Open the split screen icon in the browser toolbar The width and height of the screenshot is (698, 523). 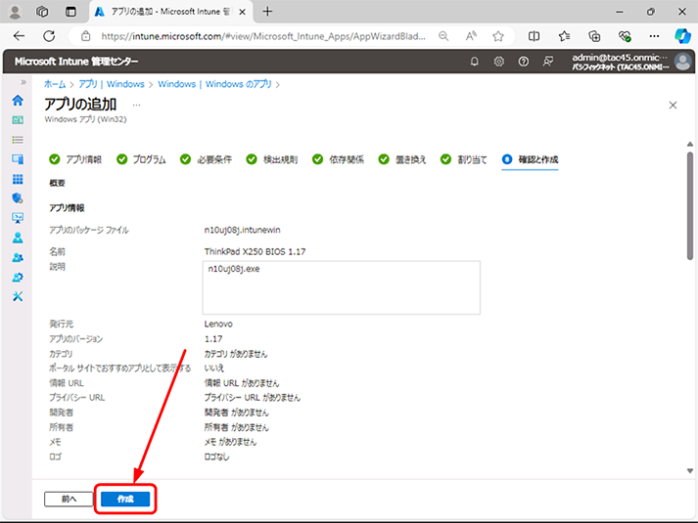[x=534, y=36]
